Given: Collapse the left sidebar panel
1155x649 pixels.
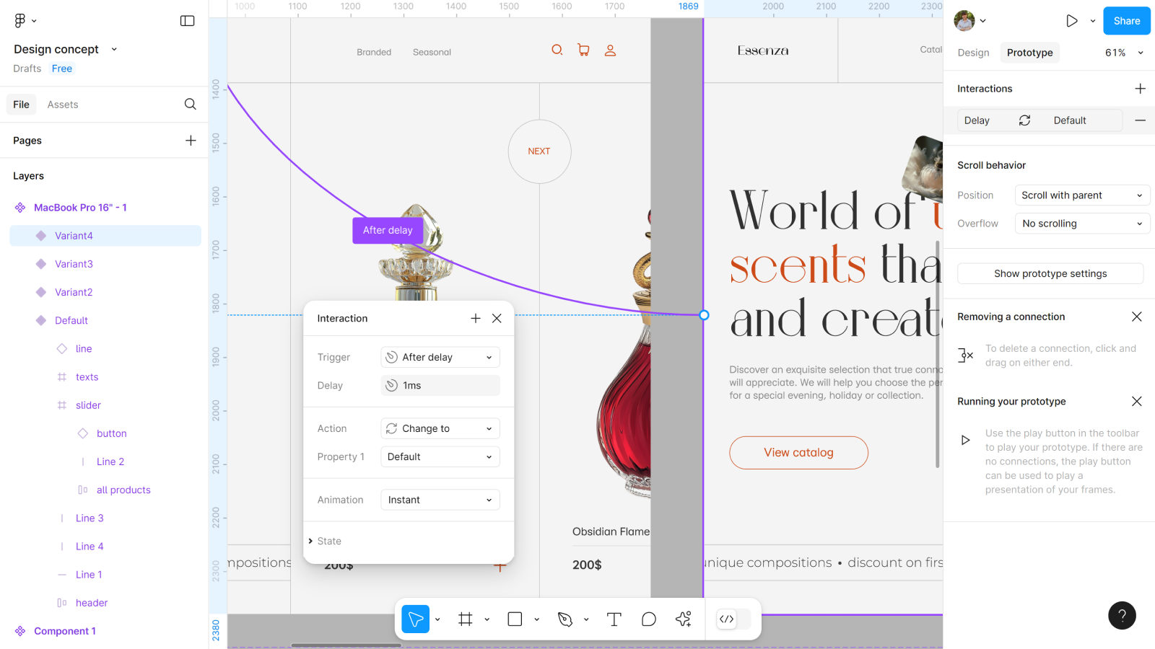Looking at the screenshot, I should coord(187,21).
